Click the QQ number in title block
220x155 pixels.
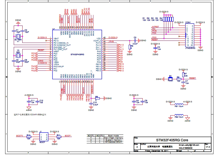(186, 148)
